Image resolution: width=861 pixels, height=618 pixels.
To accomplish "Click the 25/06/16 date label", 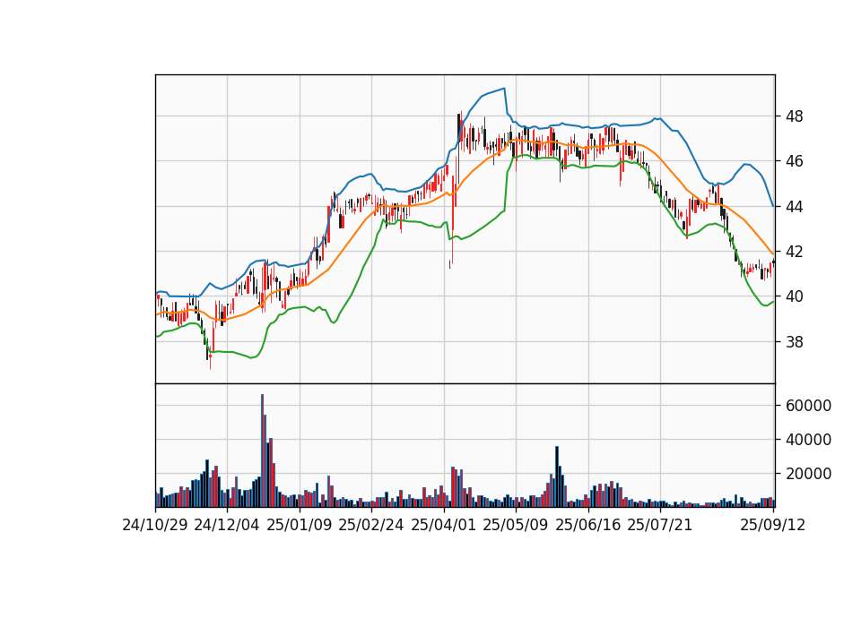I will 588,525.
